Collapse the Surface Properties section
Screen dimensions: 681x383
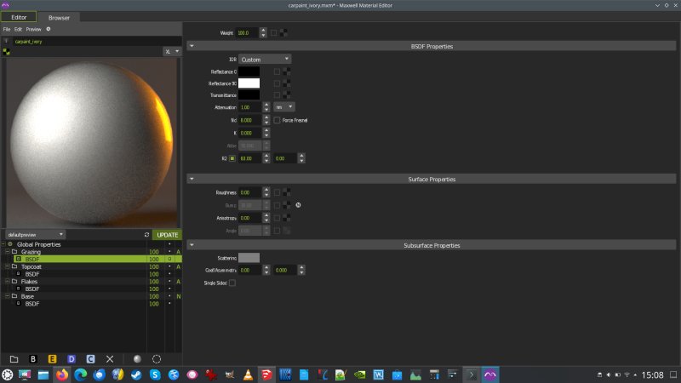(192, 180)
